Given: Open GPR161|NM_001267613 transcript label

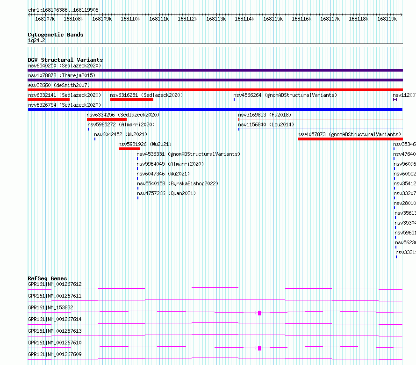Looking at the screenshot, I should pyautogui.click(x=55, y=331).
